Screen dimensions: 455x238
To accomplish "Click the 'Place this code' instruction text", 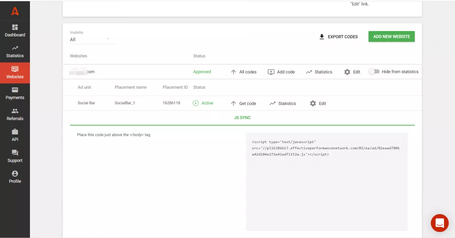I will tap(113, 135).
